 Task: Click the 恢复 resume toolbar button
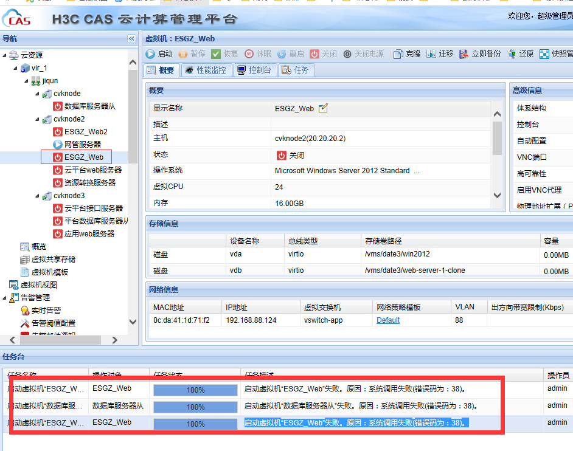click(224, 54)
